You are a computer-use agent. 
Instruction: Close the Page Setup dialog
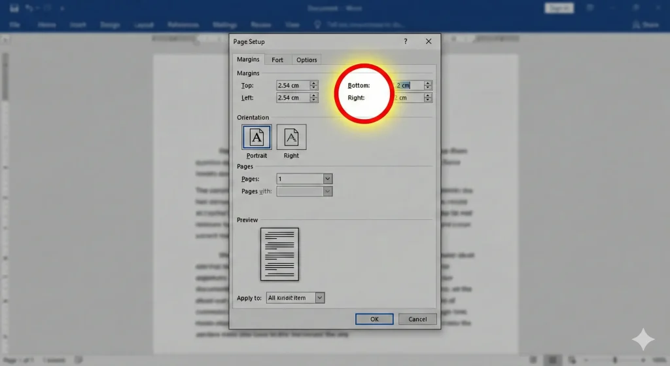click(x=429, y=41)
